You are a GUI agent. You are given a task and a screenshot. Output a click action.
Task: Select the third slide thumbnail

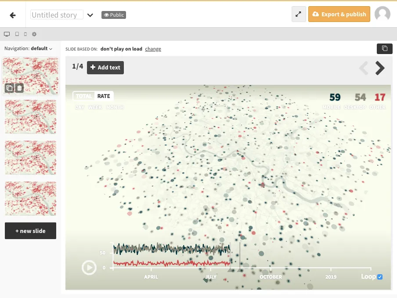click(30, 157)
